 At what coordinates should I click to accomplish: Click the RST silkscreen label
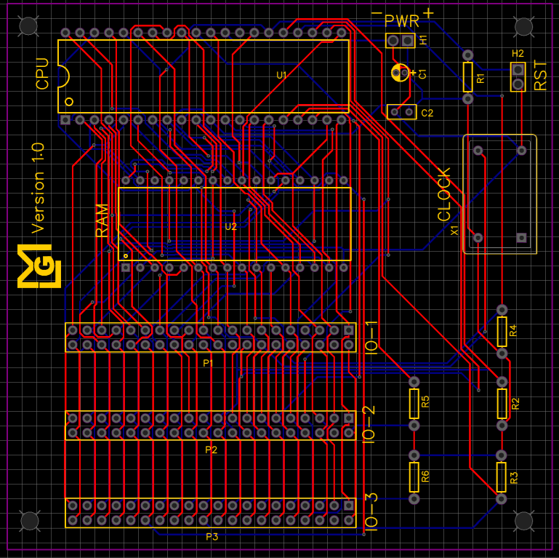point(540,76)
